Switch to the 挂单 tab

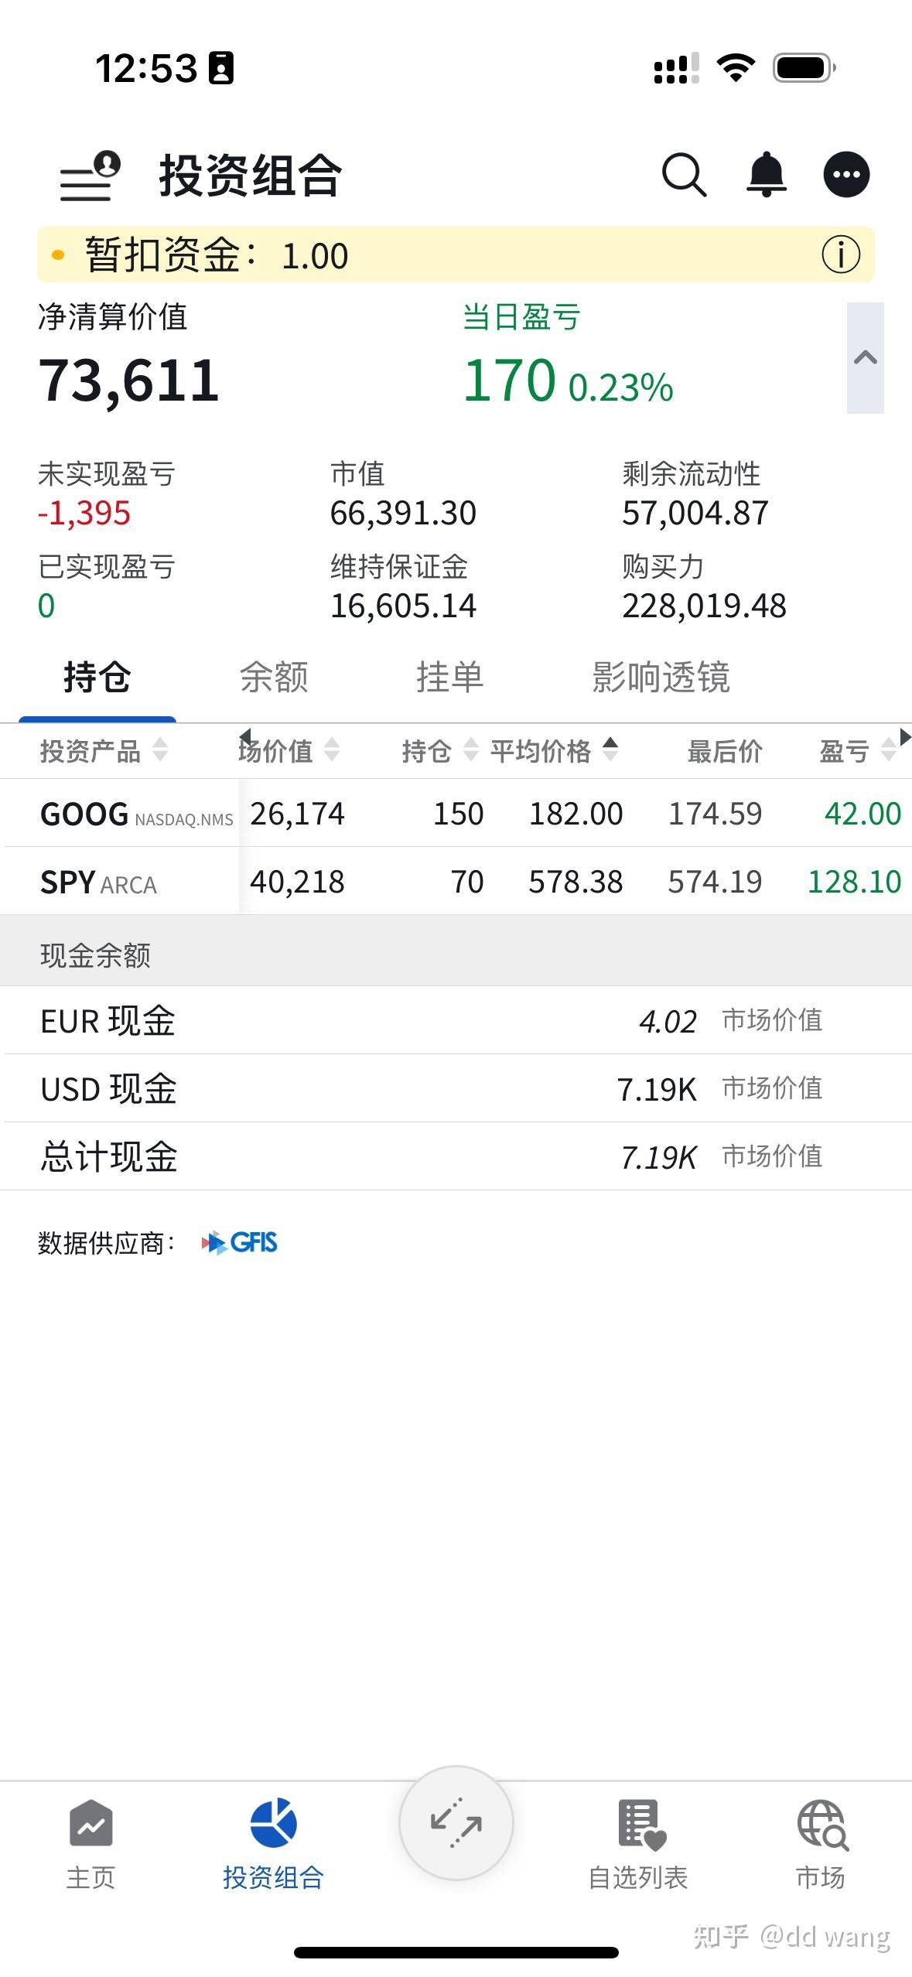pyautogui.click(x=449, y=678)
